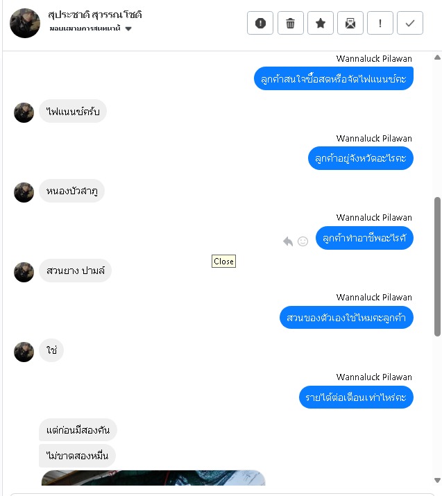The width and height of the screenshot is (442, 496).
Task: Select the customer's สวนยาง ปาล์ม reply bubble
Action: click(x=76, y=271)
